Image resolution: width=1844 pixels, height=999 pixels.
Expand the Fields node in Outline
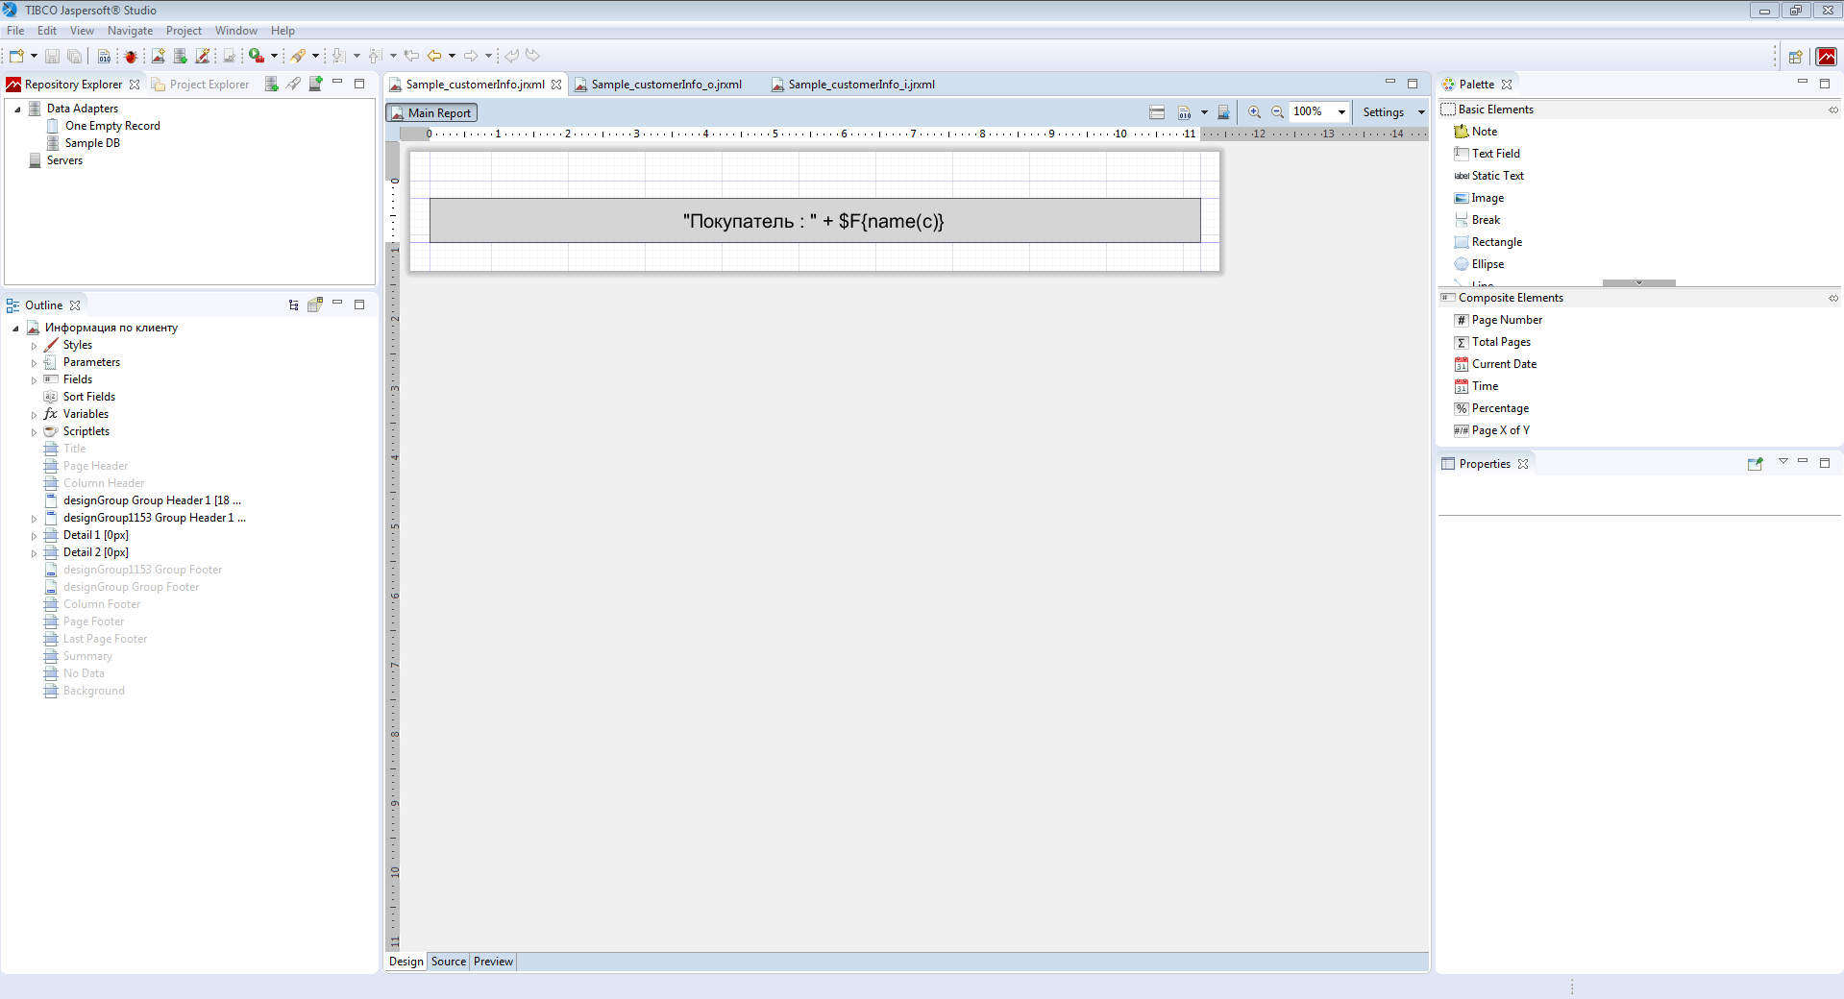(x=35, y=380)
